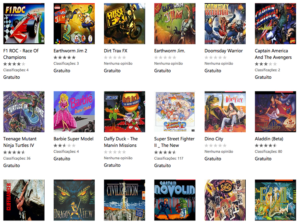Viewport: 299px width, 224px height.
Task: Click 'Classificações: 117' under Super Street Fighter II
Action: 169,159
